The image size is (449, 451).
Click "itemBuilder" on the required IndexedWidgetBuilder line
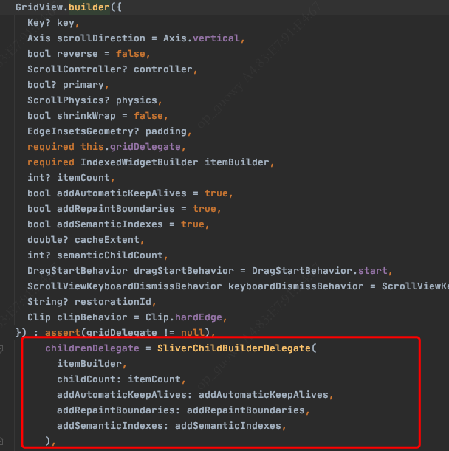tap(237, 162)
